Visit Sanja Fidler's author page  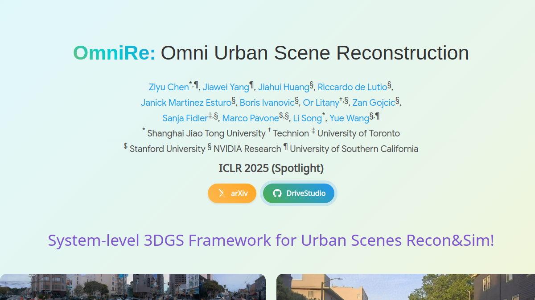coord(185,118)
